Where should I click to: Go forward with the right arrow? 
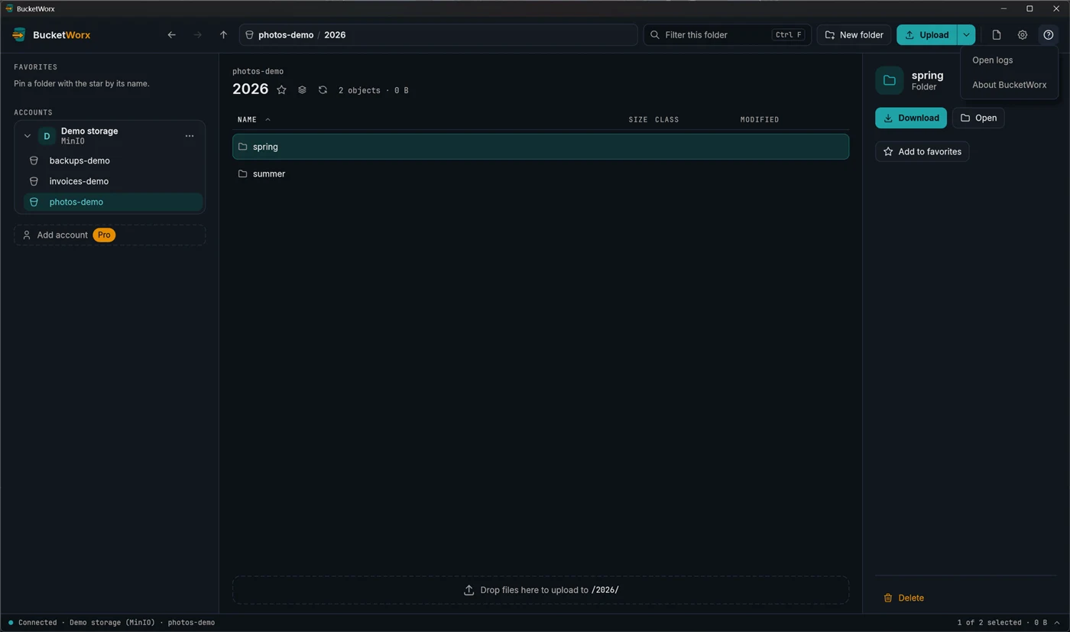tap(198, 35)
